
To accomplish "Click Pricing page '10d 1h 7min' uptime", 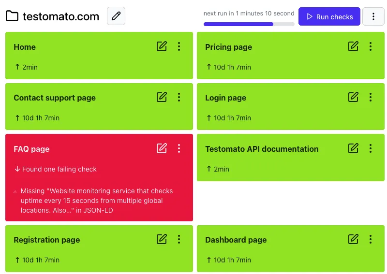I will [x=232, y=67].
